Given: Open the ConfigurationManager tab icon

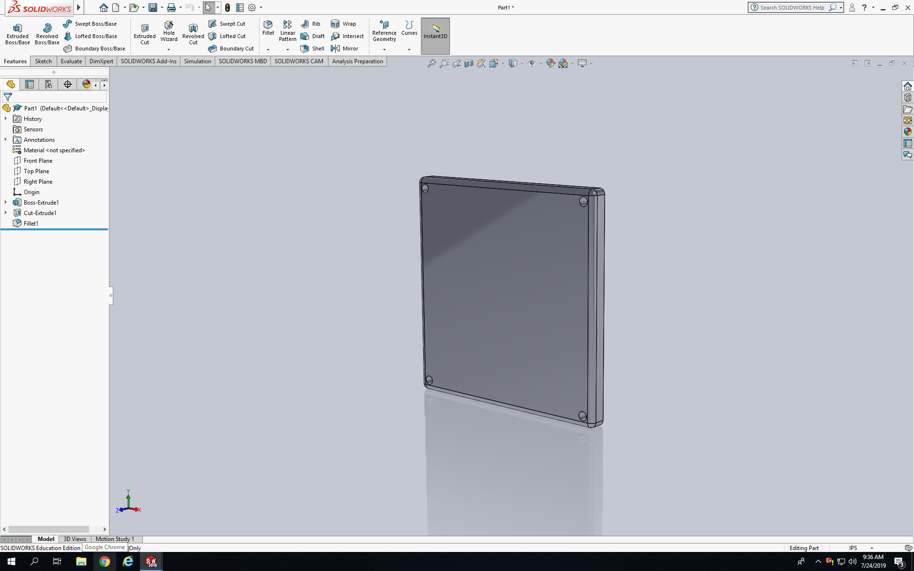Looking at the screenshot, I should click(48, 84).
